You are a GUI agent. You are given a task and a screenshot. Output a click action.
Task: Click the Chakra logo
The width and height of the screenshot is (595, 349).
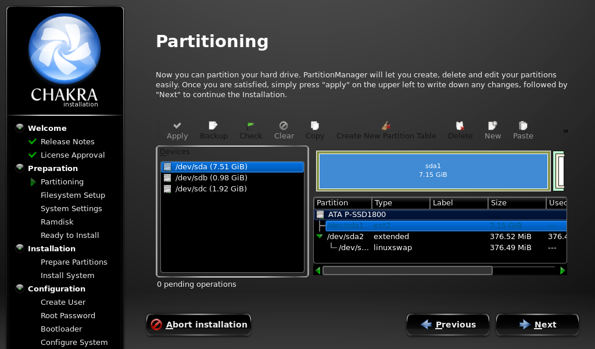coord(64,49)
